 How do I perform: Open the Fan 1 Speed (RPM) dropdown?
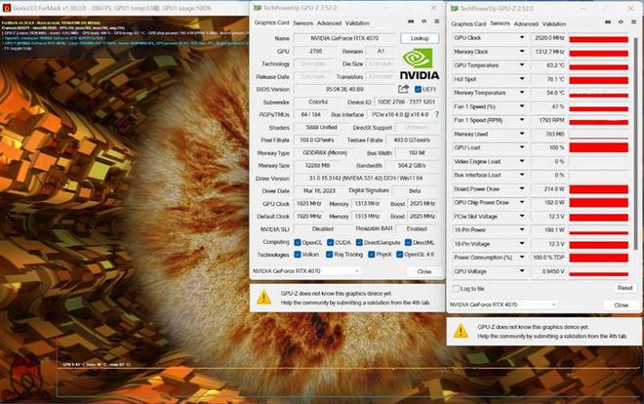pyautogui.click(x=522, y=120)
